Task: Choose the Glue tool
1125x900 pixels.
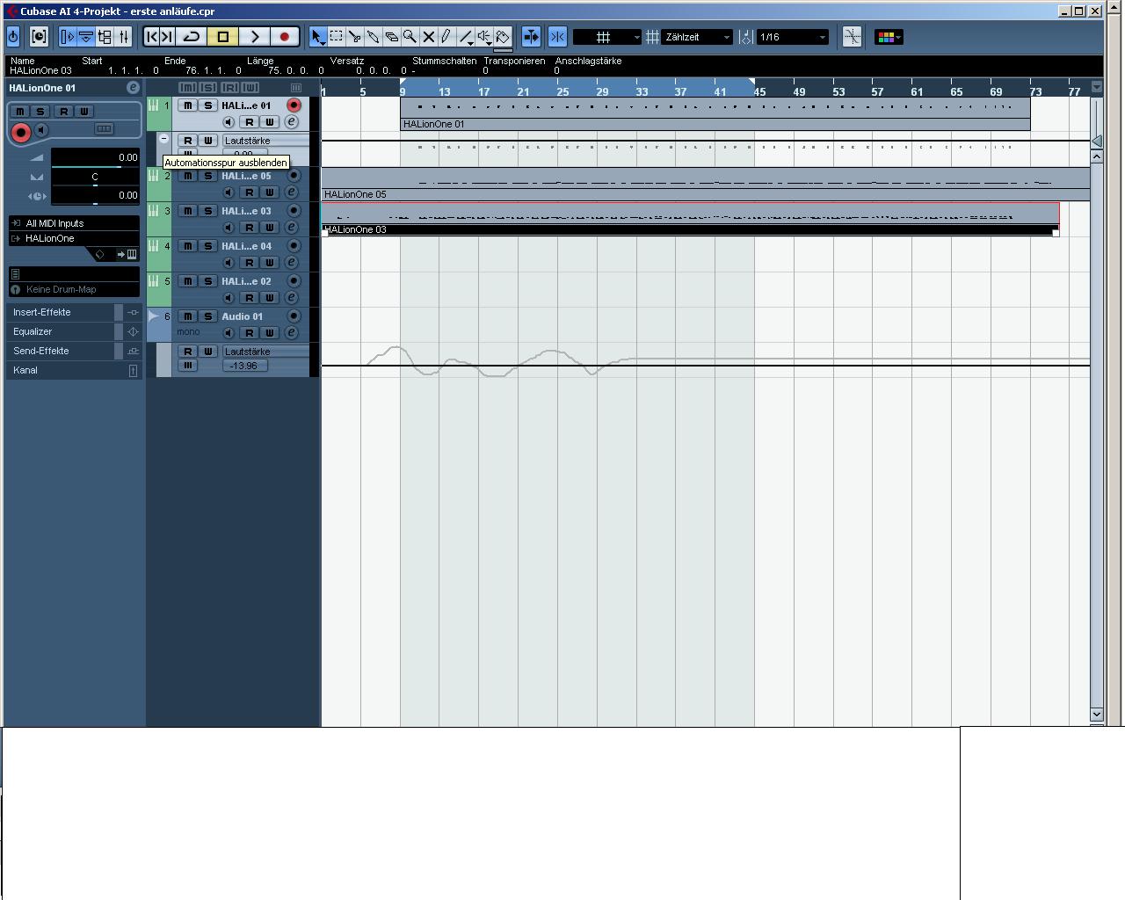Action: tap(373, 37)
